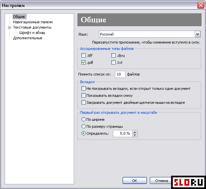Enable .tiff file association checkbox
This screenshot has height=189, width=206.
[83, 56]
